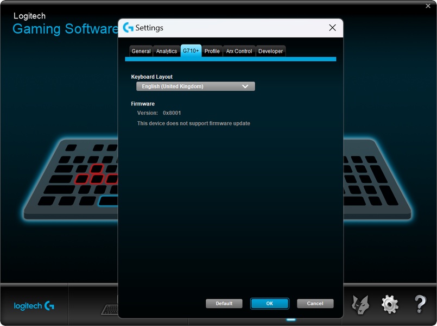Close the Logitech Gaming Software window

coord(428,5)
